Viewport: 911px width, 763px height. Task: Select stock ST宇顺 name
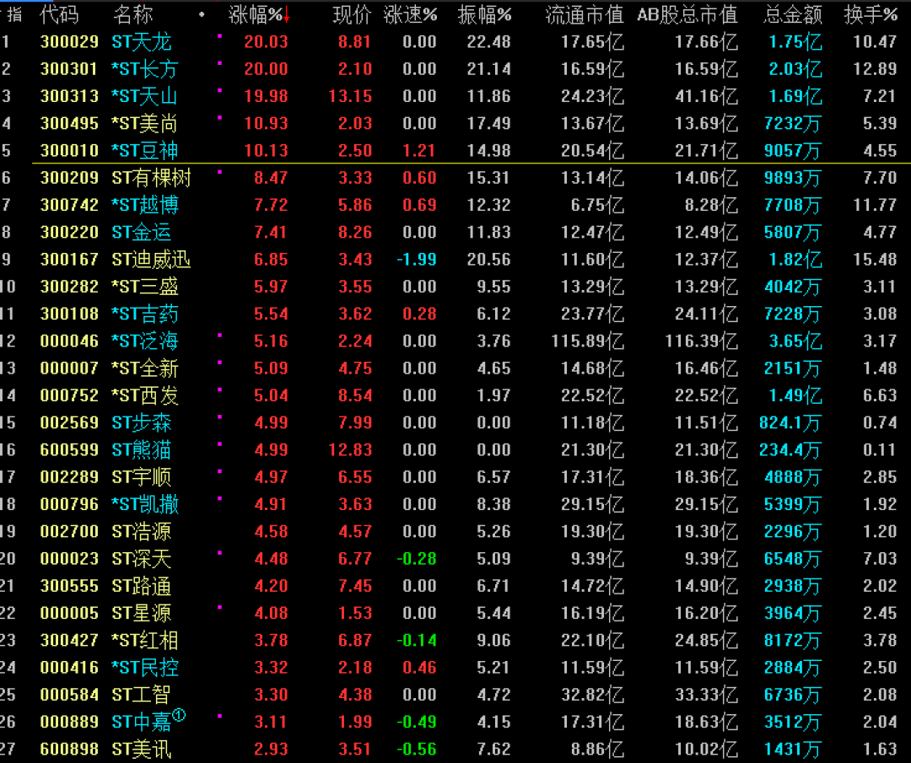click(x=142, y=477)
